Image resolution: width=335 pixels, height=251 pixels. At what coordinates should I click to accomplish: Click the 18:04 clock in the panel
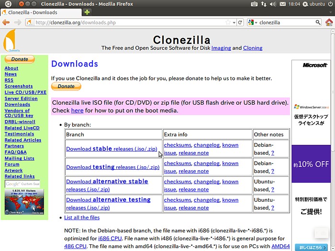[x=294, y=4]
